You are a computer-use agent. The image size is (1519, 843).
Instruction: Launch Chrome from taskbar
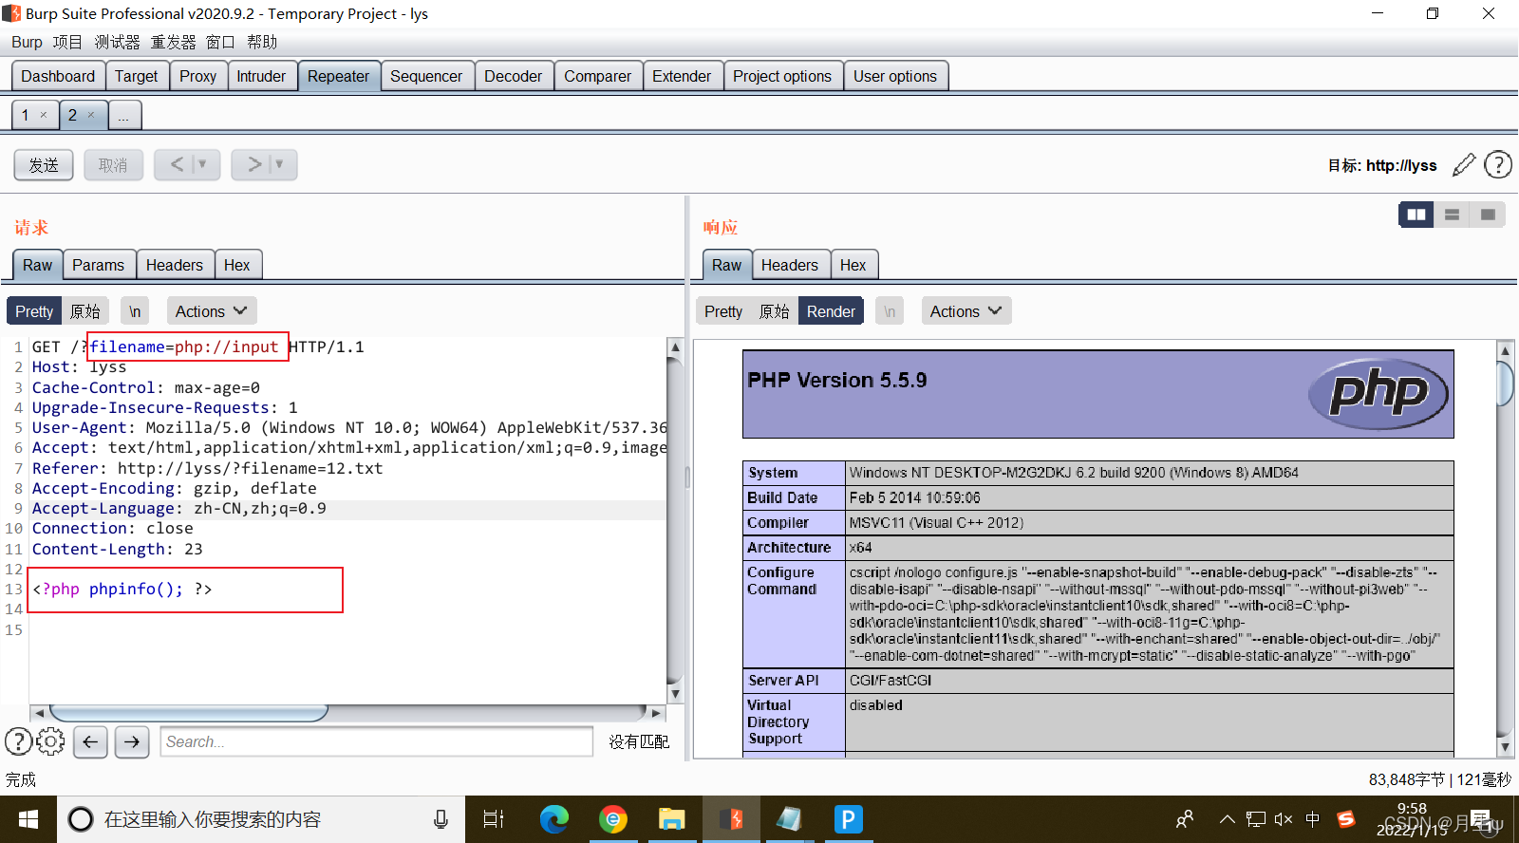(613, 819)
